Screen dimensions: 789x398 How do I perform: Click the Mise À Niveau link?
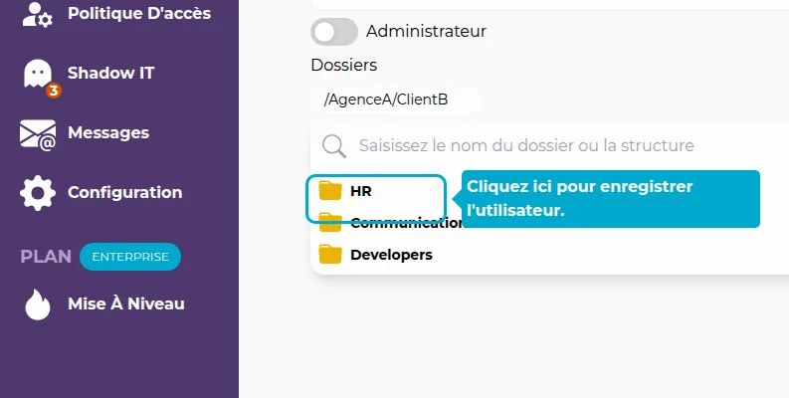coord(125,303)
